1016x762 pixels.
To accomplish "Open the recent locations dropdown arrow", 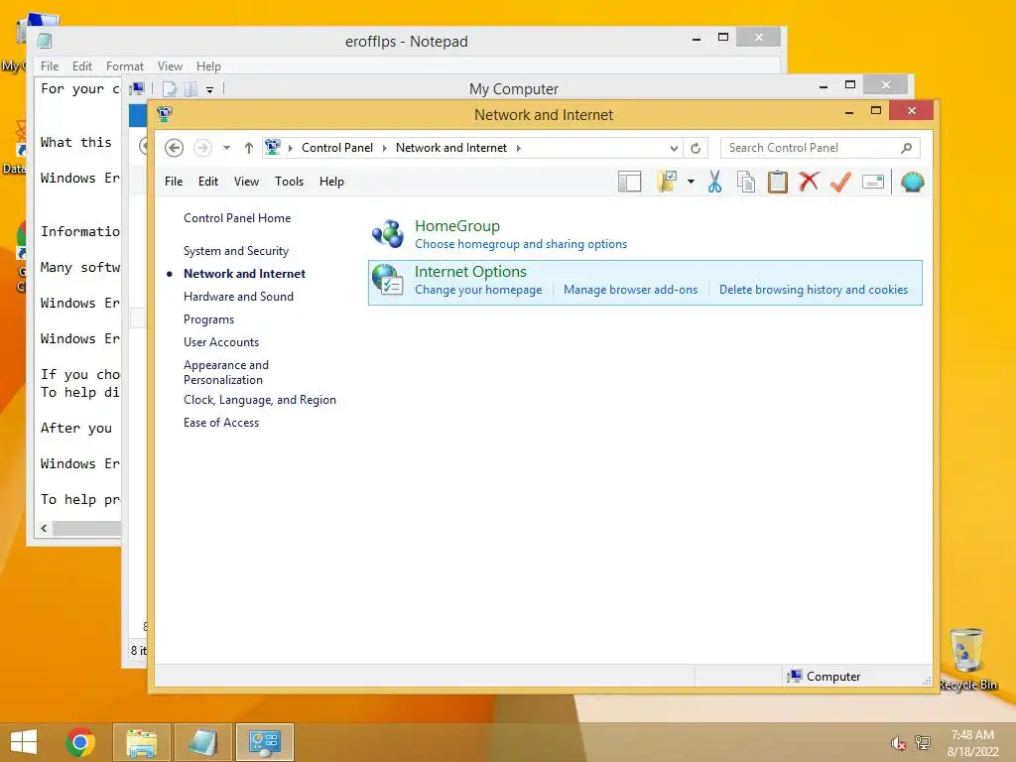I will (x=227, y=148).
